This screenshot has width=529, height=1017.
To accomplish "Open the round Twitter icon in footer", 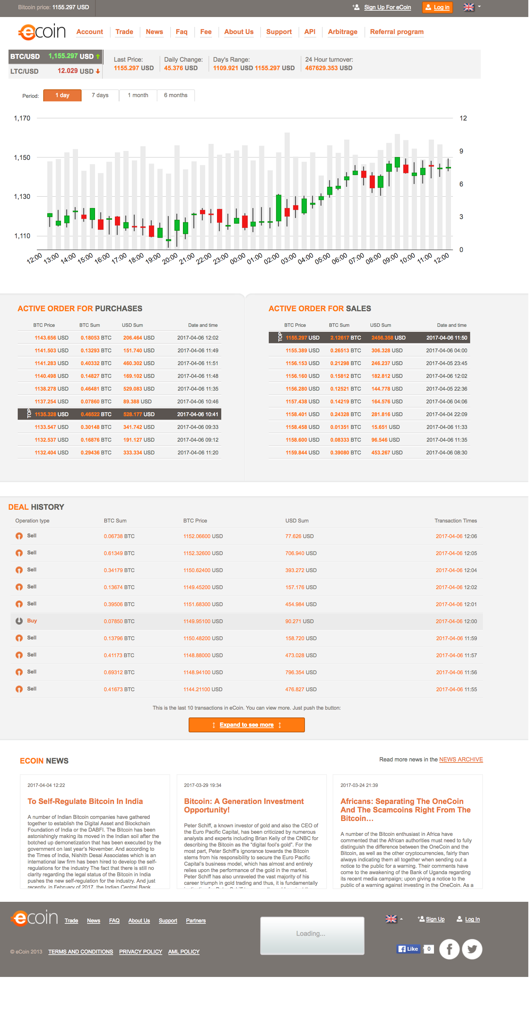I will click(x=472, y=949).
